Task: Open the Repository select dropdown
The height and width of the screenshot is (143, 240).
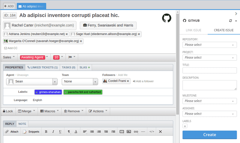Action: click(209, 45)
